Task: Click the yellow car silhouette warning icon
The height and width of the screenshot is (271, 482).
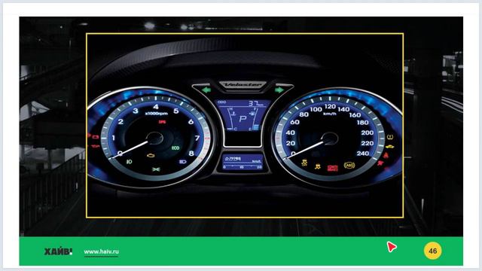Action: click(389, 147)
